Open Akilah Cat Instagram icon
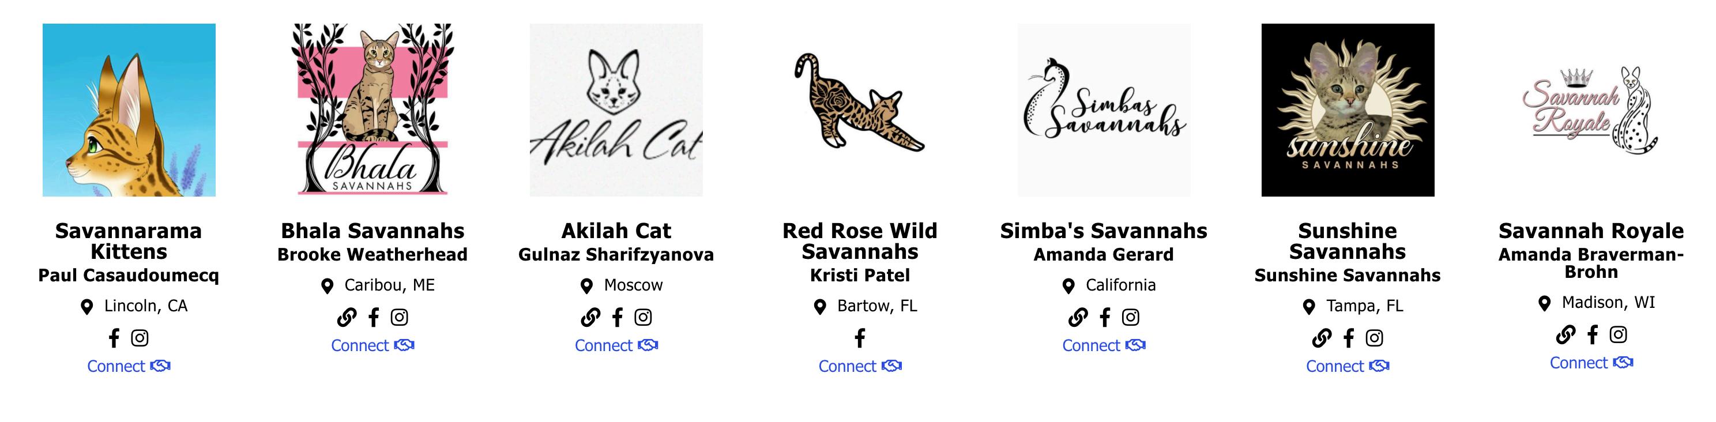 643,318
